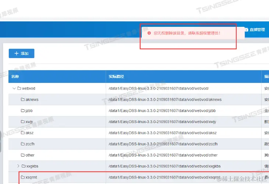Click path ending webvod/aknews
The height and width of the screenshot is (184, 269).
coord(165,100)
